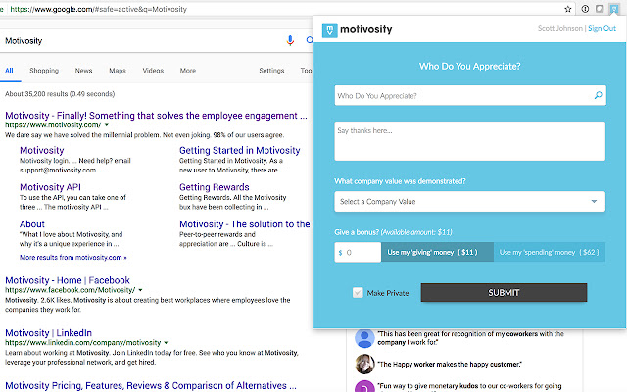627x392 pixels.
Task: Toggle the Make Private checkbox
Action: coord(358,293)
